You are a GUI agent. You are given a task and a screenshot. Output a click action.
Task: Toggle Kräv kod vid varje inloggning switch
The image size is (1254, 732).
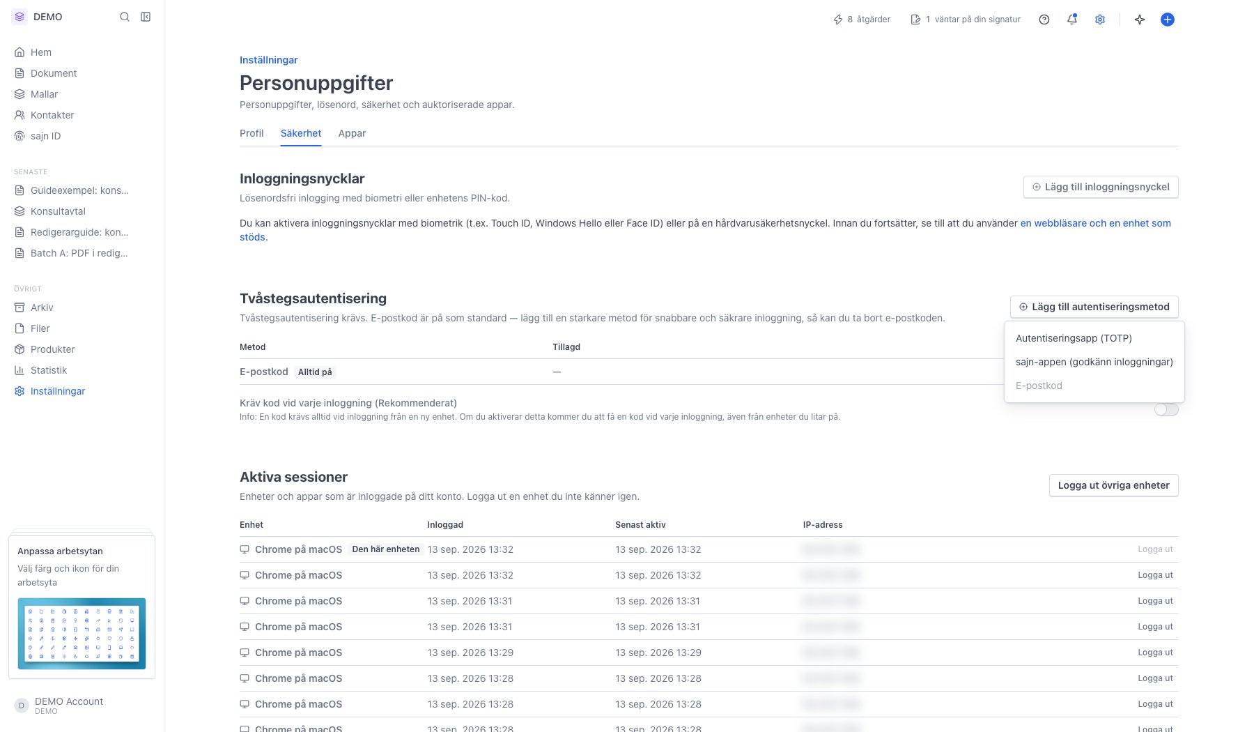pyautogui.click(x=1166, y=409)
